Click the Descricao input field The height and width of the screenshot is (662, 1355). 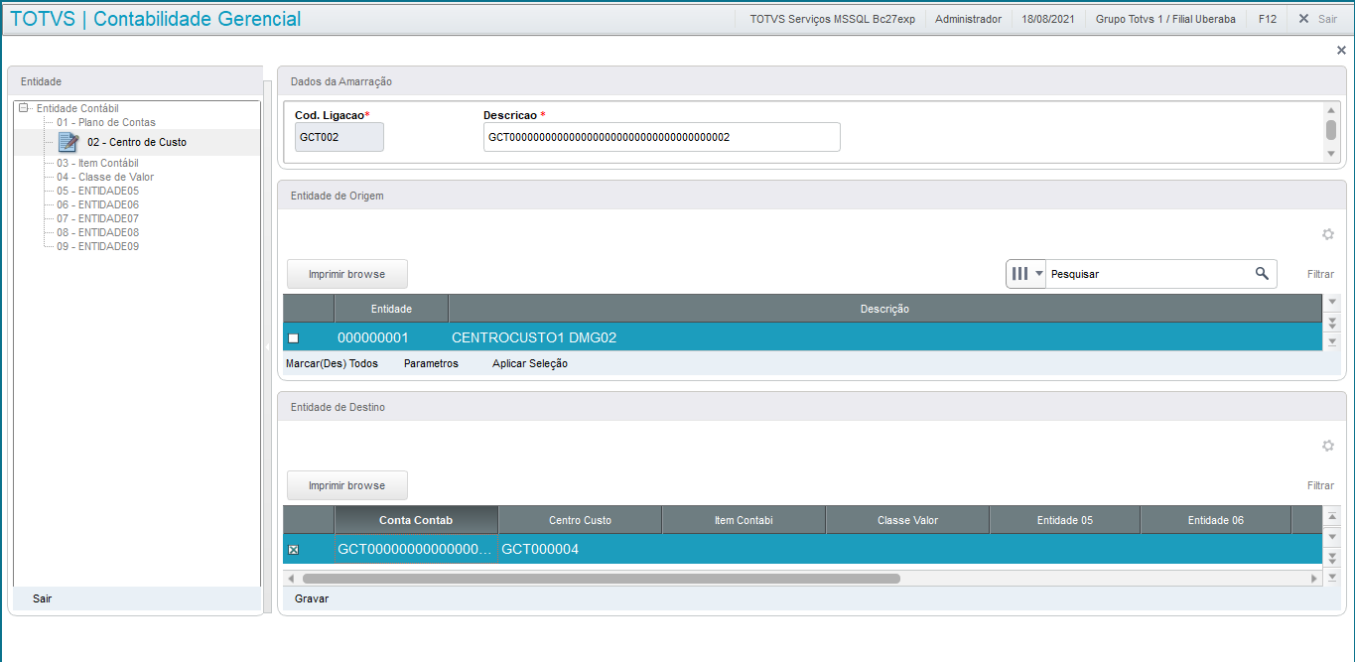(x=662, y=137)
